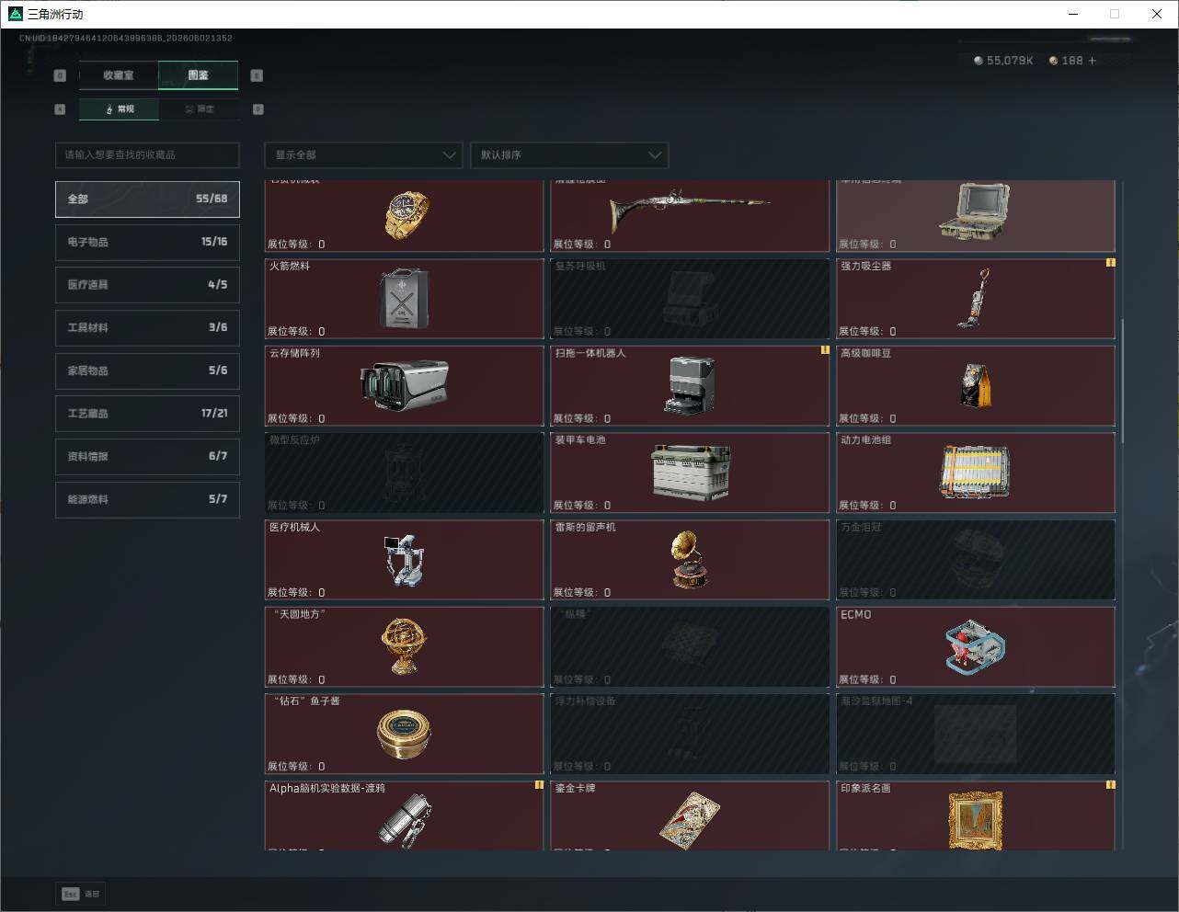The image size is (1179, 912).
Task: Switch to the 图鉴 tab
Action: pos(199,75)
